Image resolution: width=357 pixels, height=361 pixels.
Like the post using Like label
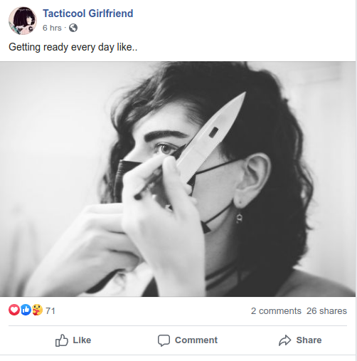(x=82, y=340)
